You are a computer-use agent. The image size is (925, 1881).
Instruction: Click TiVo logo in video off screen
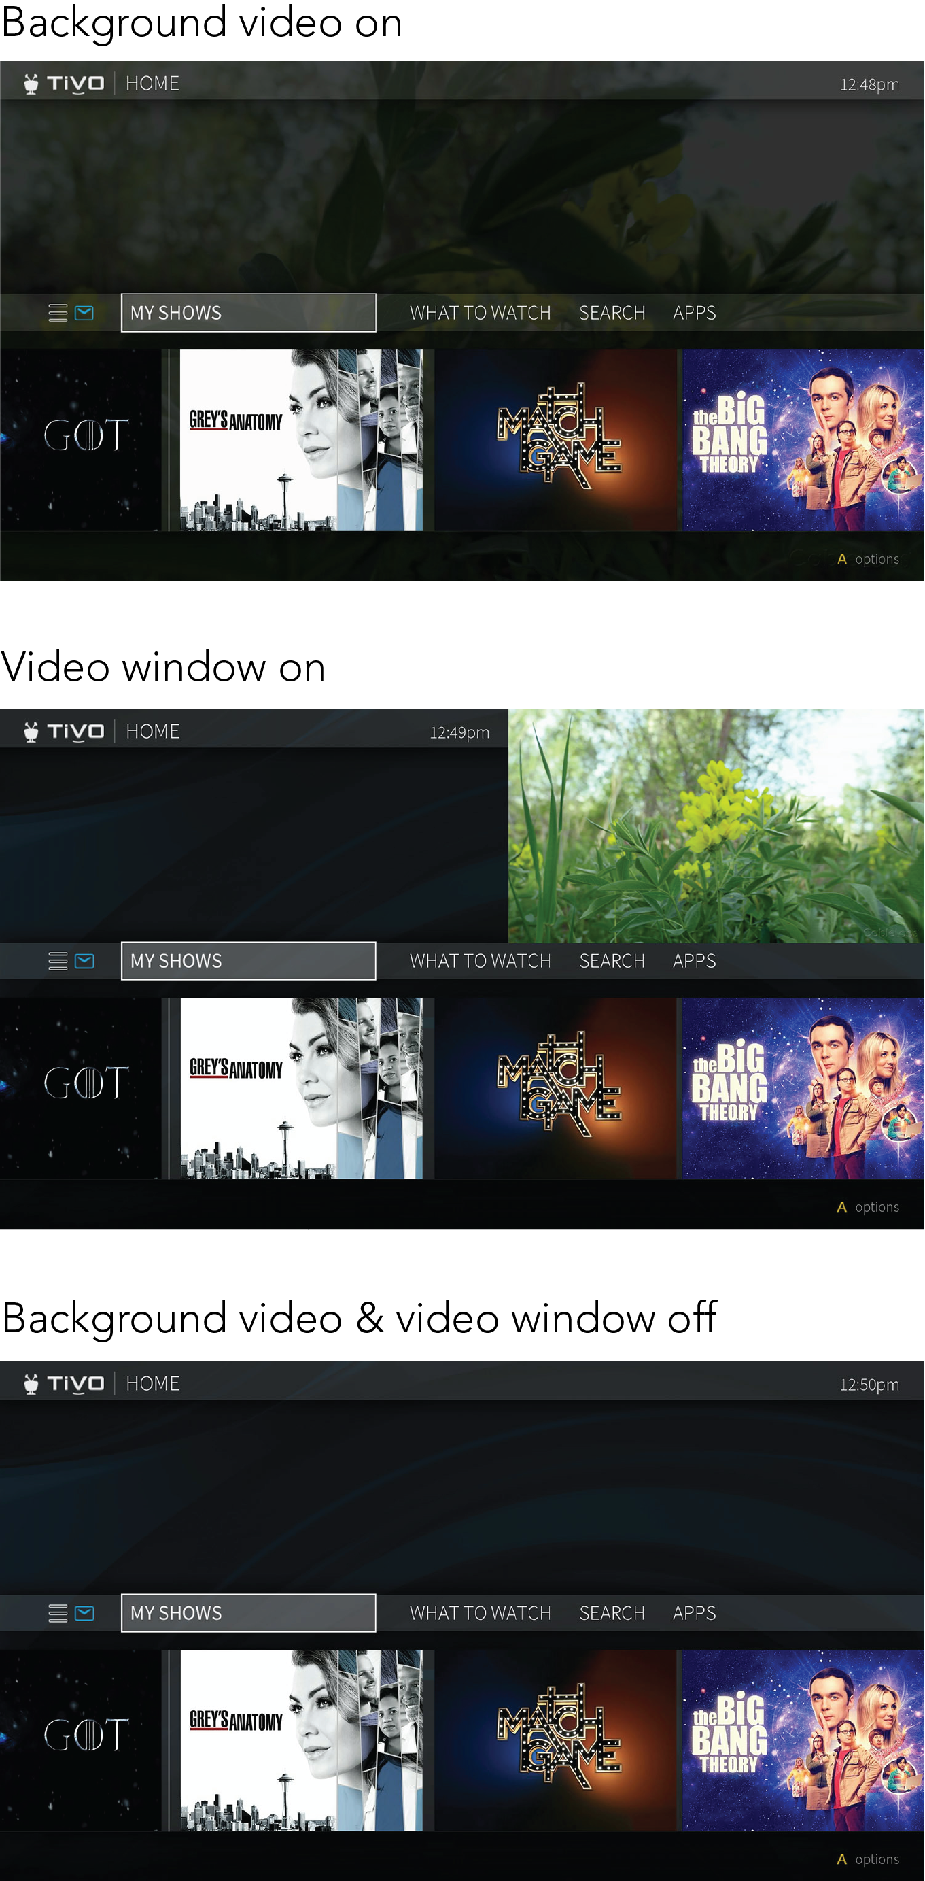click(x=64, y=1383)
